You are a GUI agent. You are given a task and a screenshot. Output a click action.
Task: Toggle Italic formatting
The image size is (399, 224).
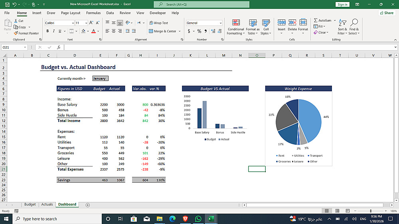[x=54, y=31]
